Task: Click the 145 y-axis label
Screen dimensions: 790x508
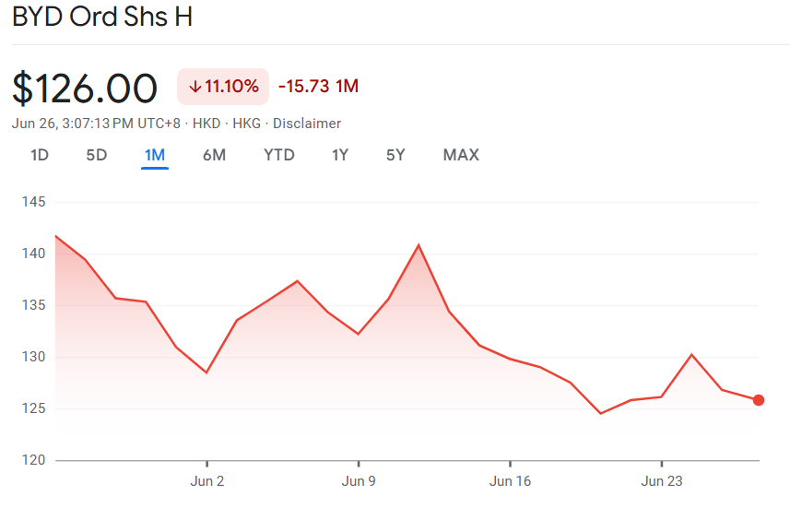Action: pos(33,202)
